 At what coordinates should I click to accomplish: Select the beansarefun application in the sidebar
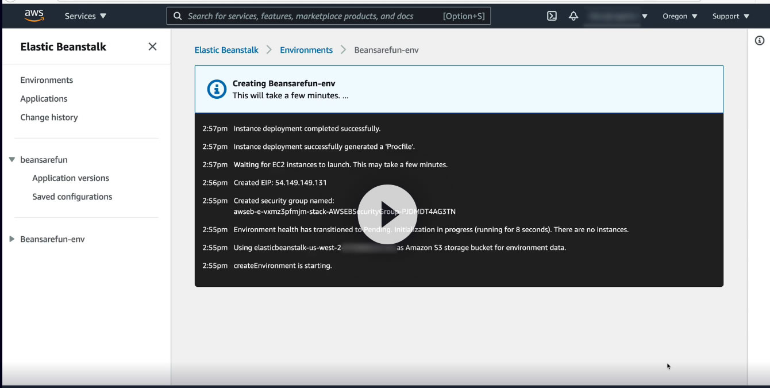(x=44, y=160)
